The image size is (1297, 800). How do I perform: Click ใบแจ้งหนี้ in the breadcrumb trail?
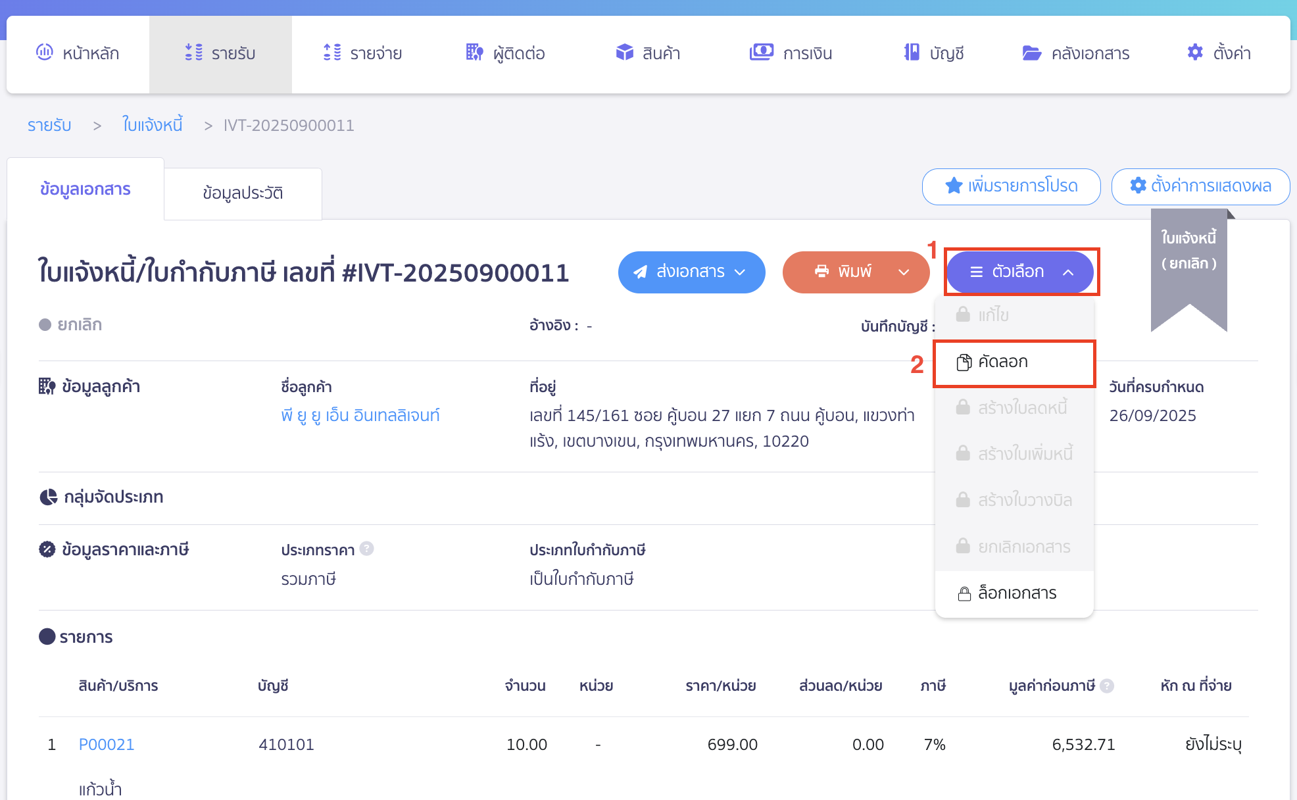point(152,124)
